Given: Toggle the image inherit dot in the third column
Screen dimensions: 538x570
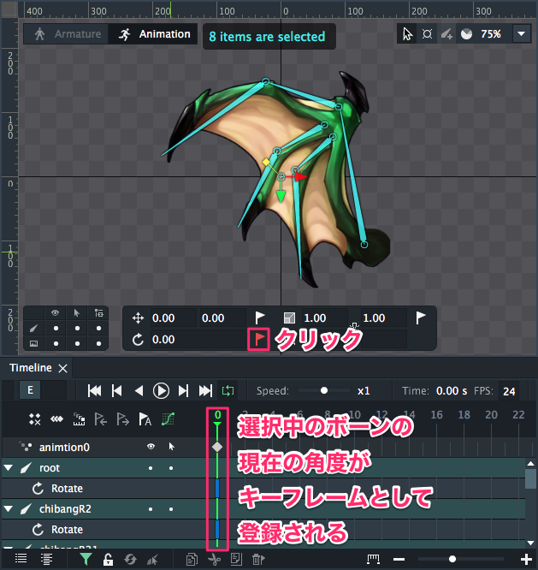Looking at the screenshot, I should (98, 343).
